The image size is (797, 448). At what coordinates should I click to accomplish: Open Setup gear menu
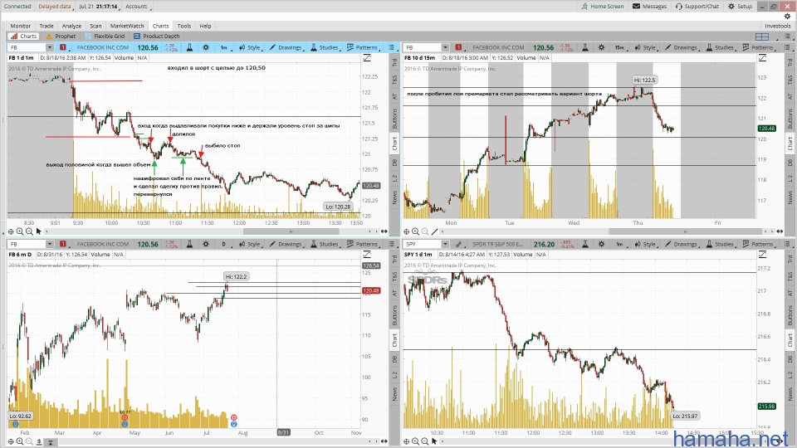tap(740, 6)
